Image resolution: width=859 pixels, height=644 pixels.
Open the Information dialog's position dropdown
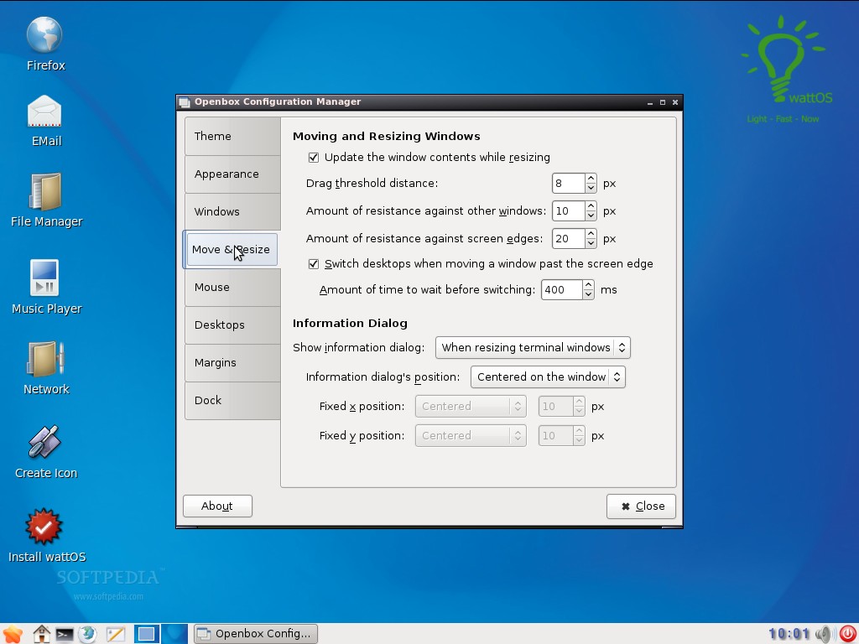(x=548, y=377)
